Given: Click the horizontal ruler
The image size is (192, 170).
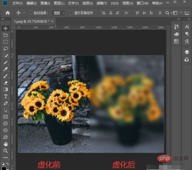Looking at the screenshot, I should (91, 27).
